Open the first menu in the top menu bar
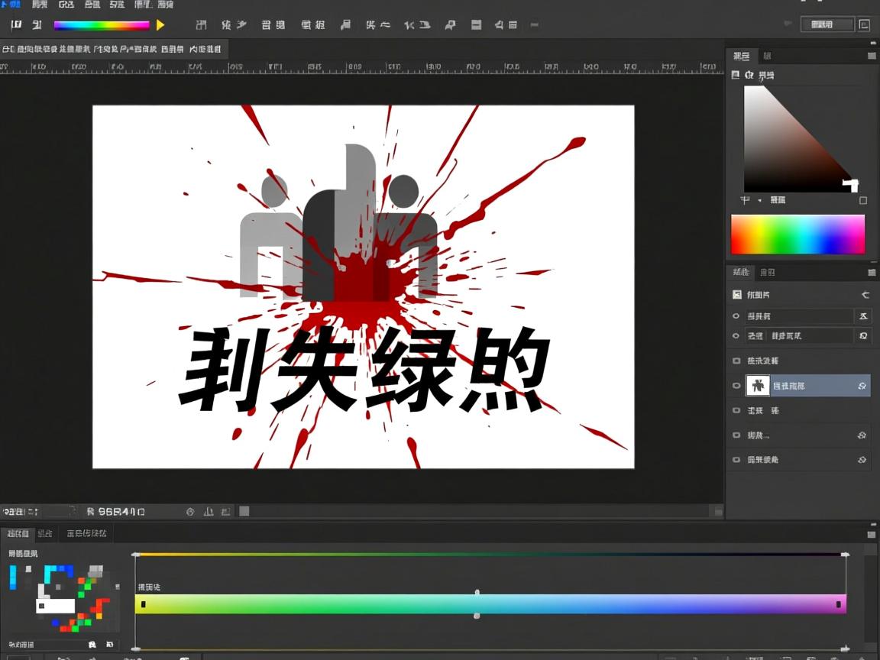880x660 pixels. (10, 5)
